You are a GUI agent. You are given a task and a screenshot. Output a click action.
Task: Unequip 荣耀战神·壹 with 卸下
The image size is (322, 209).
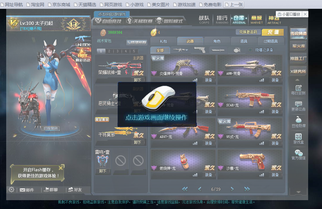point(138,80)
